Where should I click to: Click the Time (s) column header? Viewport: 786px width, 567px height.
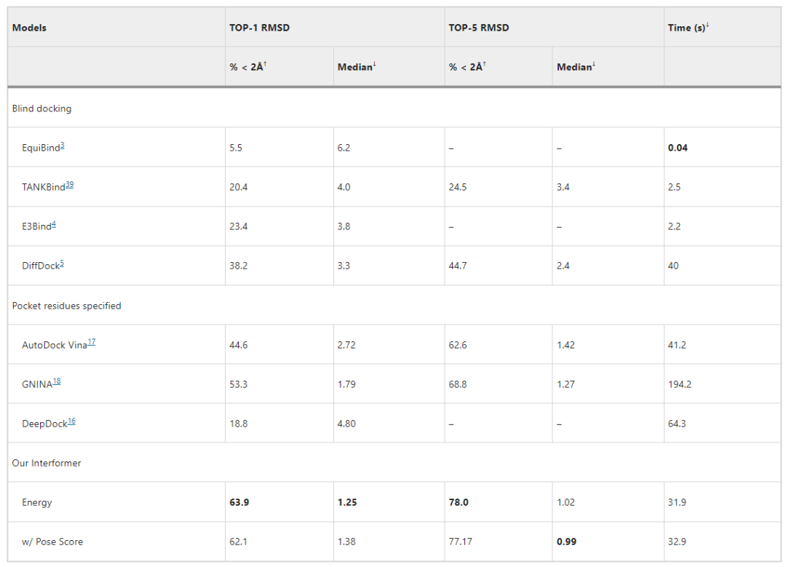pyautogui.click(x=686, y=28)
